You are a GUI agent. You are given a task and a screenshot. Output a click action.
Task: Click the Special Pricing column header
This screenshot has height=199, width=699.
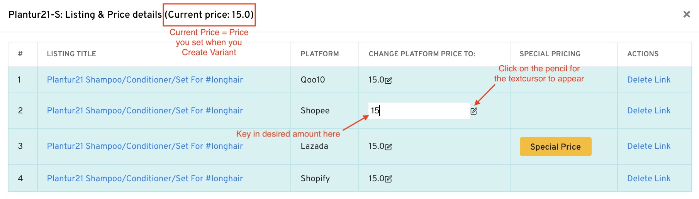[550, 54]
